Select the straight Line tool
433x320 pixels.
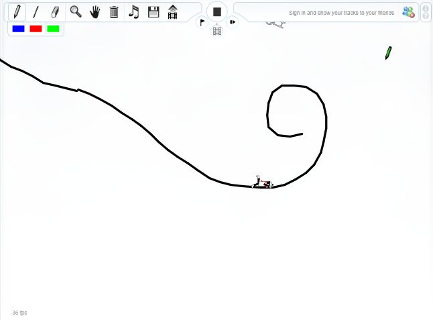click(x=36, y=12)
